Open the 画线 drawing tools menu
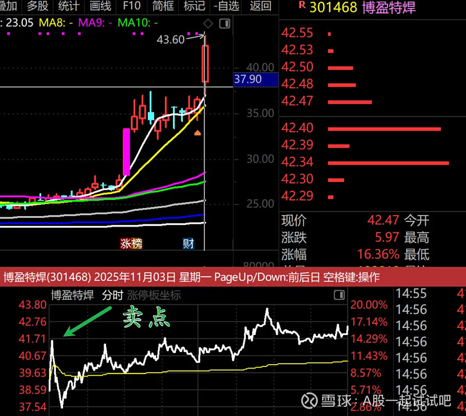 coord(99,8)
